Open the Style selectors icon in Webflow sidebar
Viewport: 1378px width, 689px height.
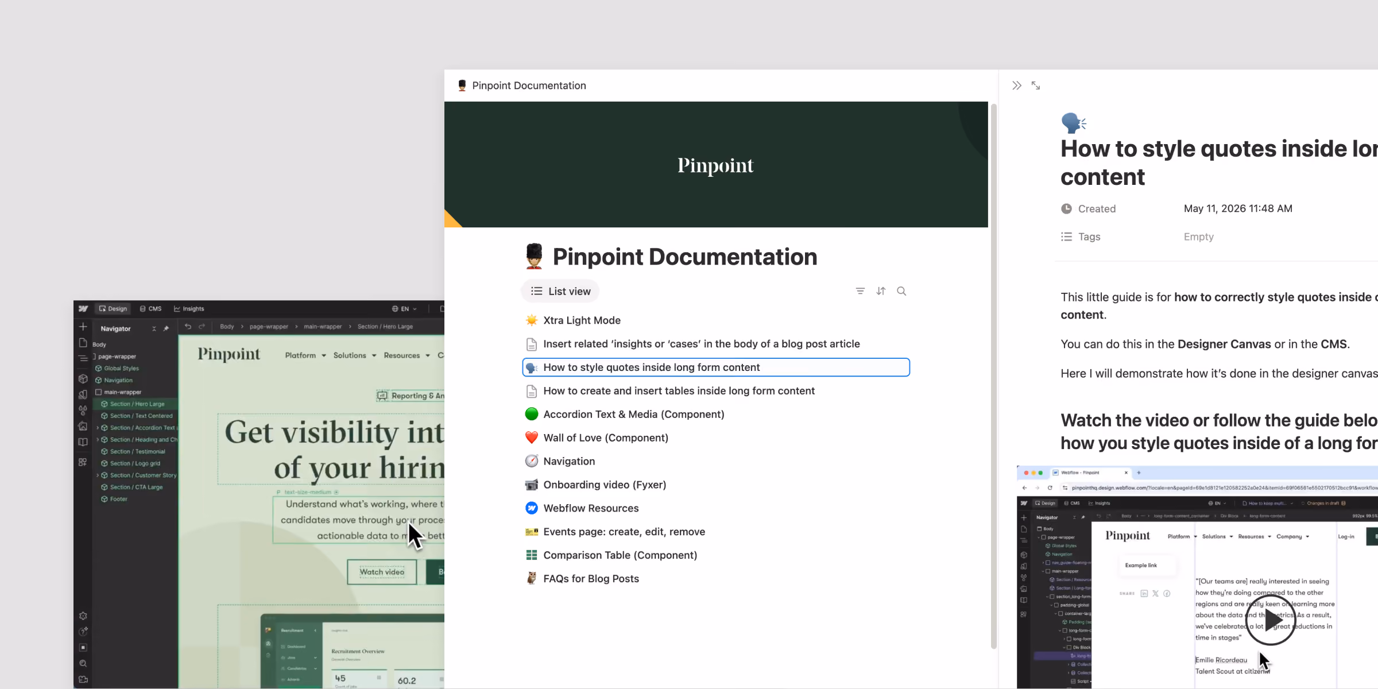click(83, 394)
